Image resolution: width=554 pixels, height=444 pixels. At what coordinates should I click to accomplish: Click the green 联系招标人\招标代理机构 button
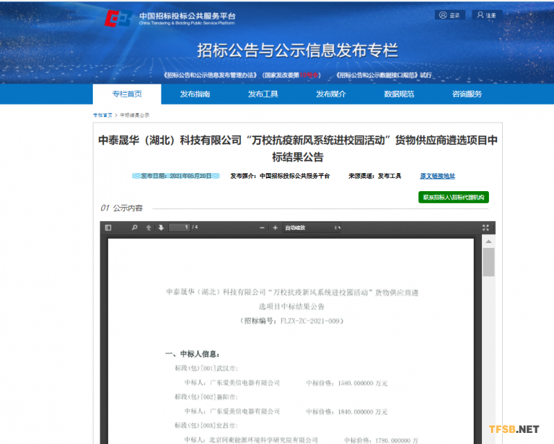click(454, 197)
